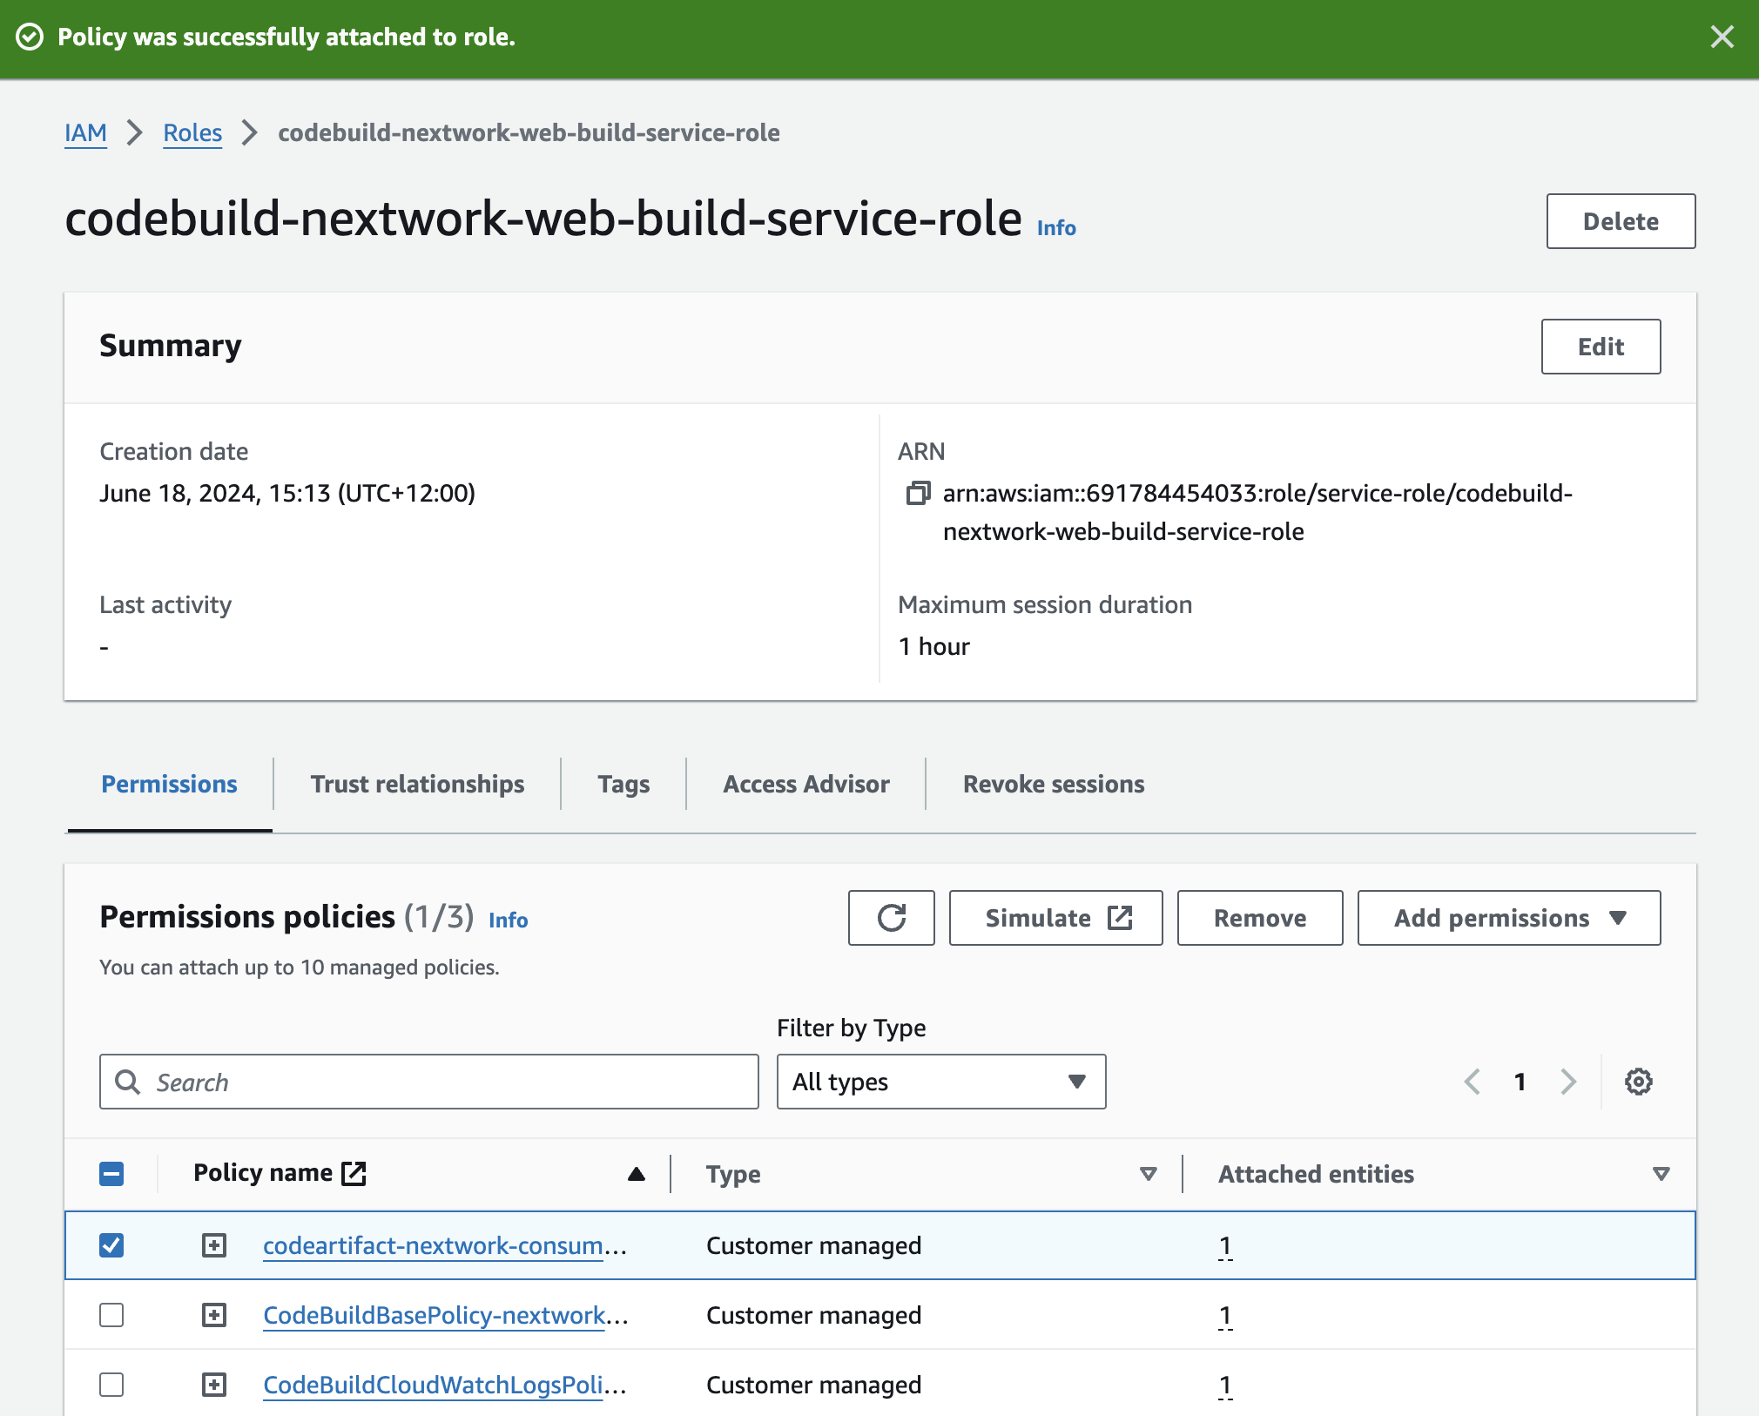Click the refresh policies icon button
Image resolution: width=1759 pixels, height=1416 pixels.
click(891, 918)
